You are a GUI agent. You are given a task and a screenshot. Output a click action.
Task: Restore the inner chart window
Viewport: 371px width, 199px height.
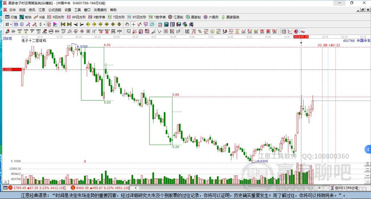point(363,10)
